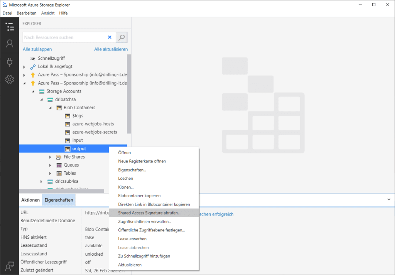Open the Hilfe menu
Screen dimensions: 395x275
pos(63,13)
